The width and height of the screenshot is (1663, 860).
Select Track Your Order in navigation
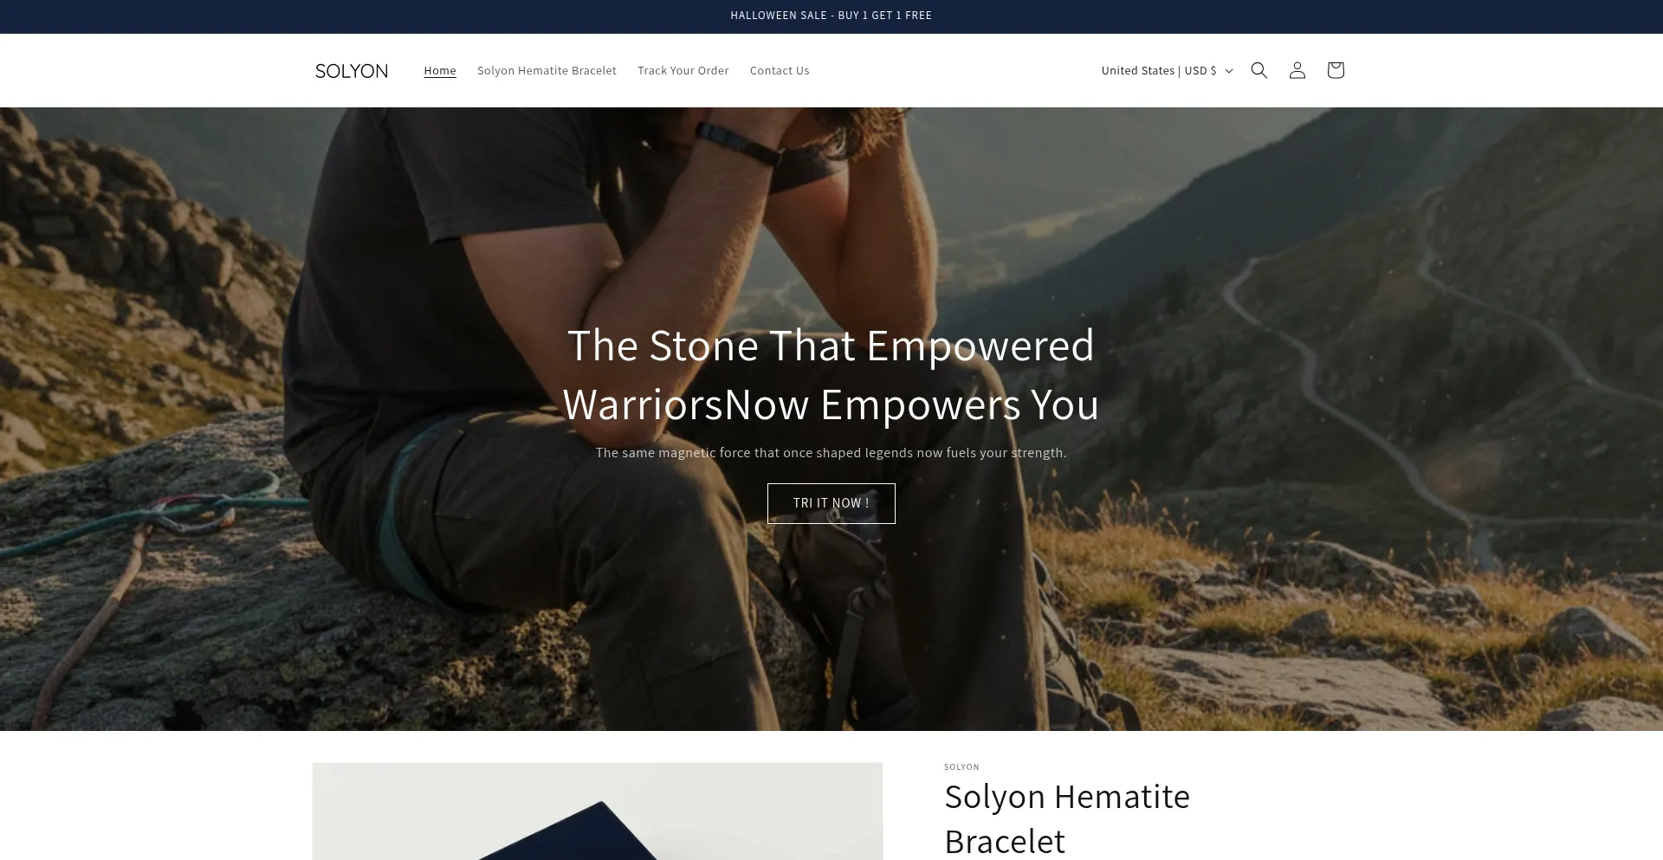[683, 70]
